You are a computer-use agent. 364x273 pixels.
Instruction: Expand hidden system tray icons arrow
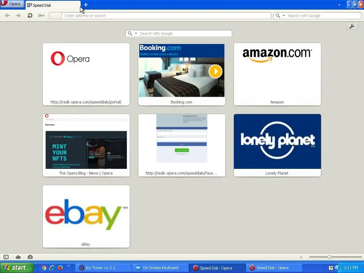tap(338, 268)
